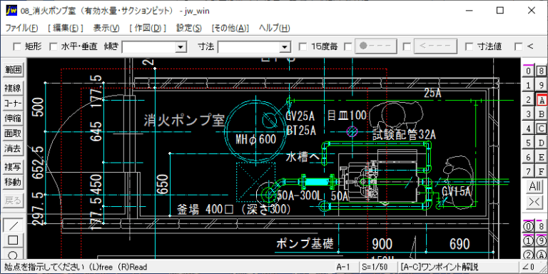Screen dimensions: 548x274
Task: Select the rectangle drawing tool (□)
Action: pos(13,240)
